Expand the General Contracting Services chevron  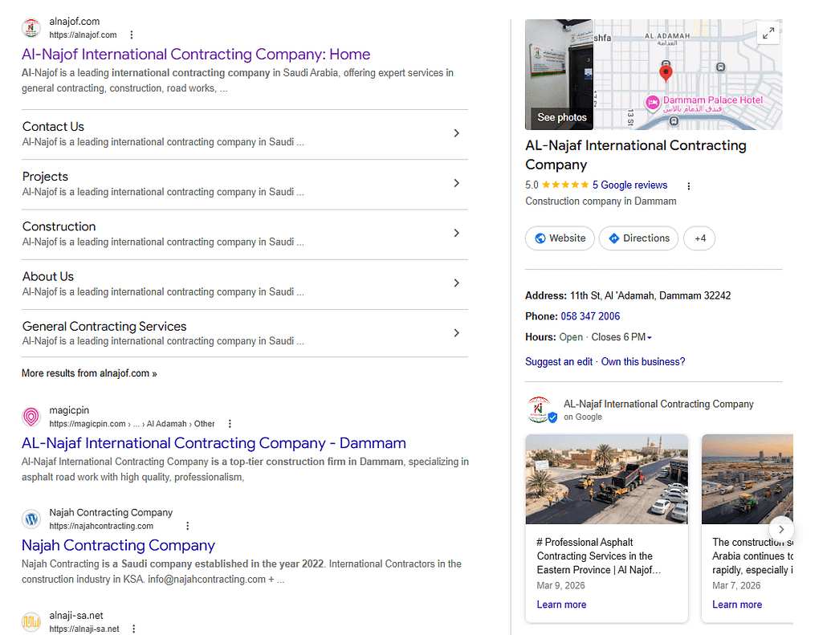tap(457, 333)
